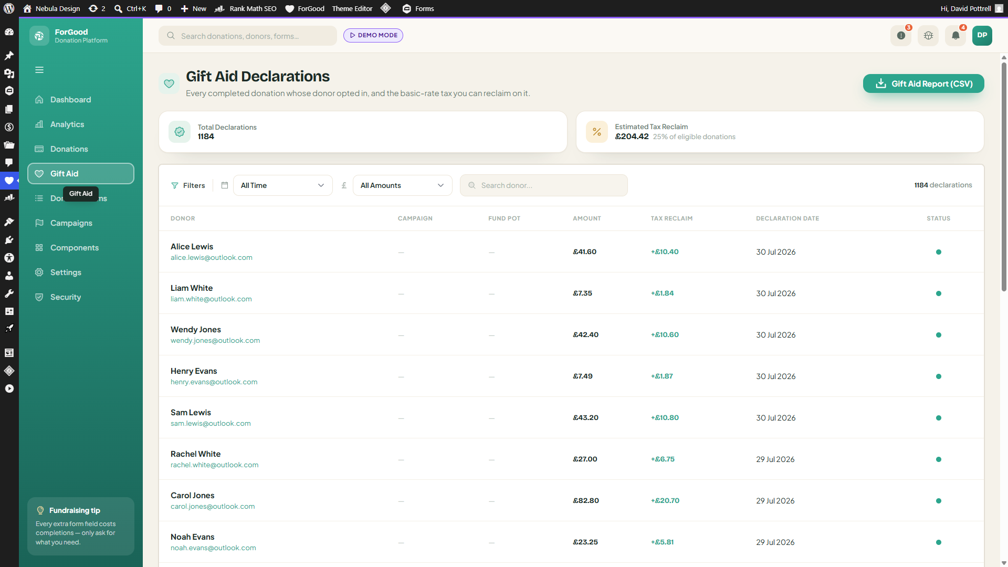Open WordPress Appearance brush icon

[x=9, y=222]
